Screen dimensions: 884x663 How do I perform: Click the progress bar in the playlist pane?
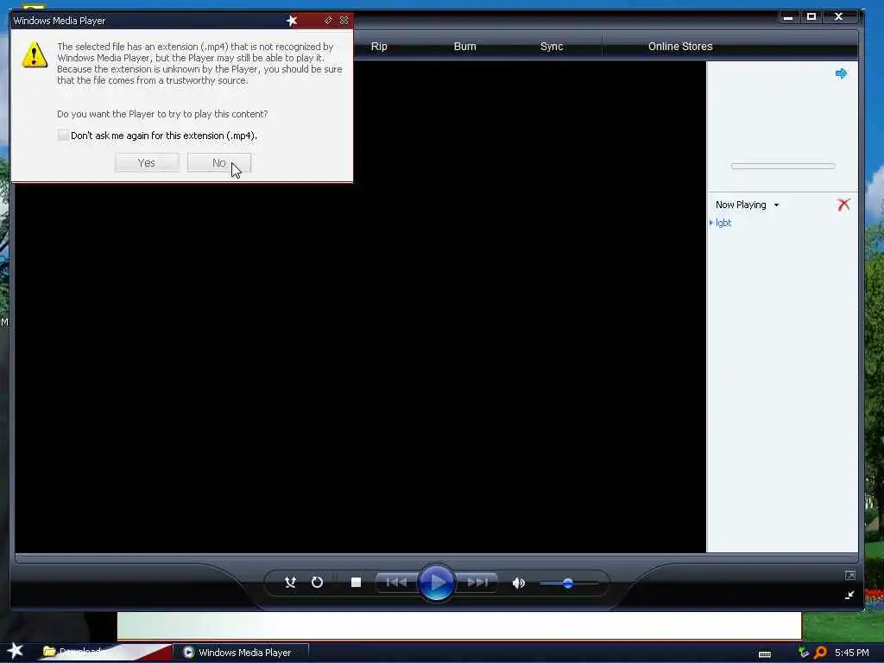(x=782, y=167)
